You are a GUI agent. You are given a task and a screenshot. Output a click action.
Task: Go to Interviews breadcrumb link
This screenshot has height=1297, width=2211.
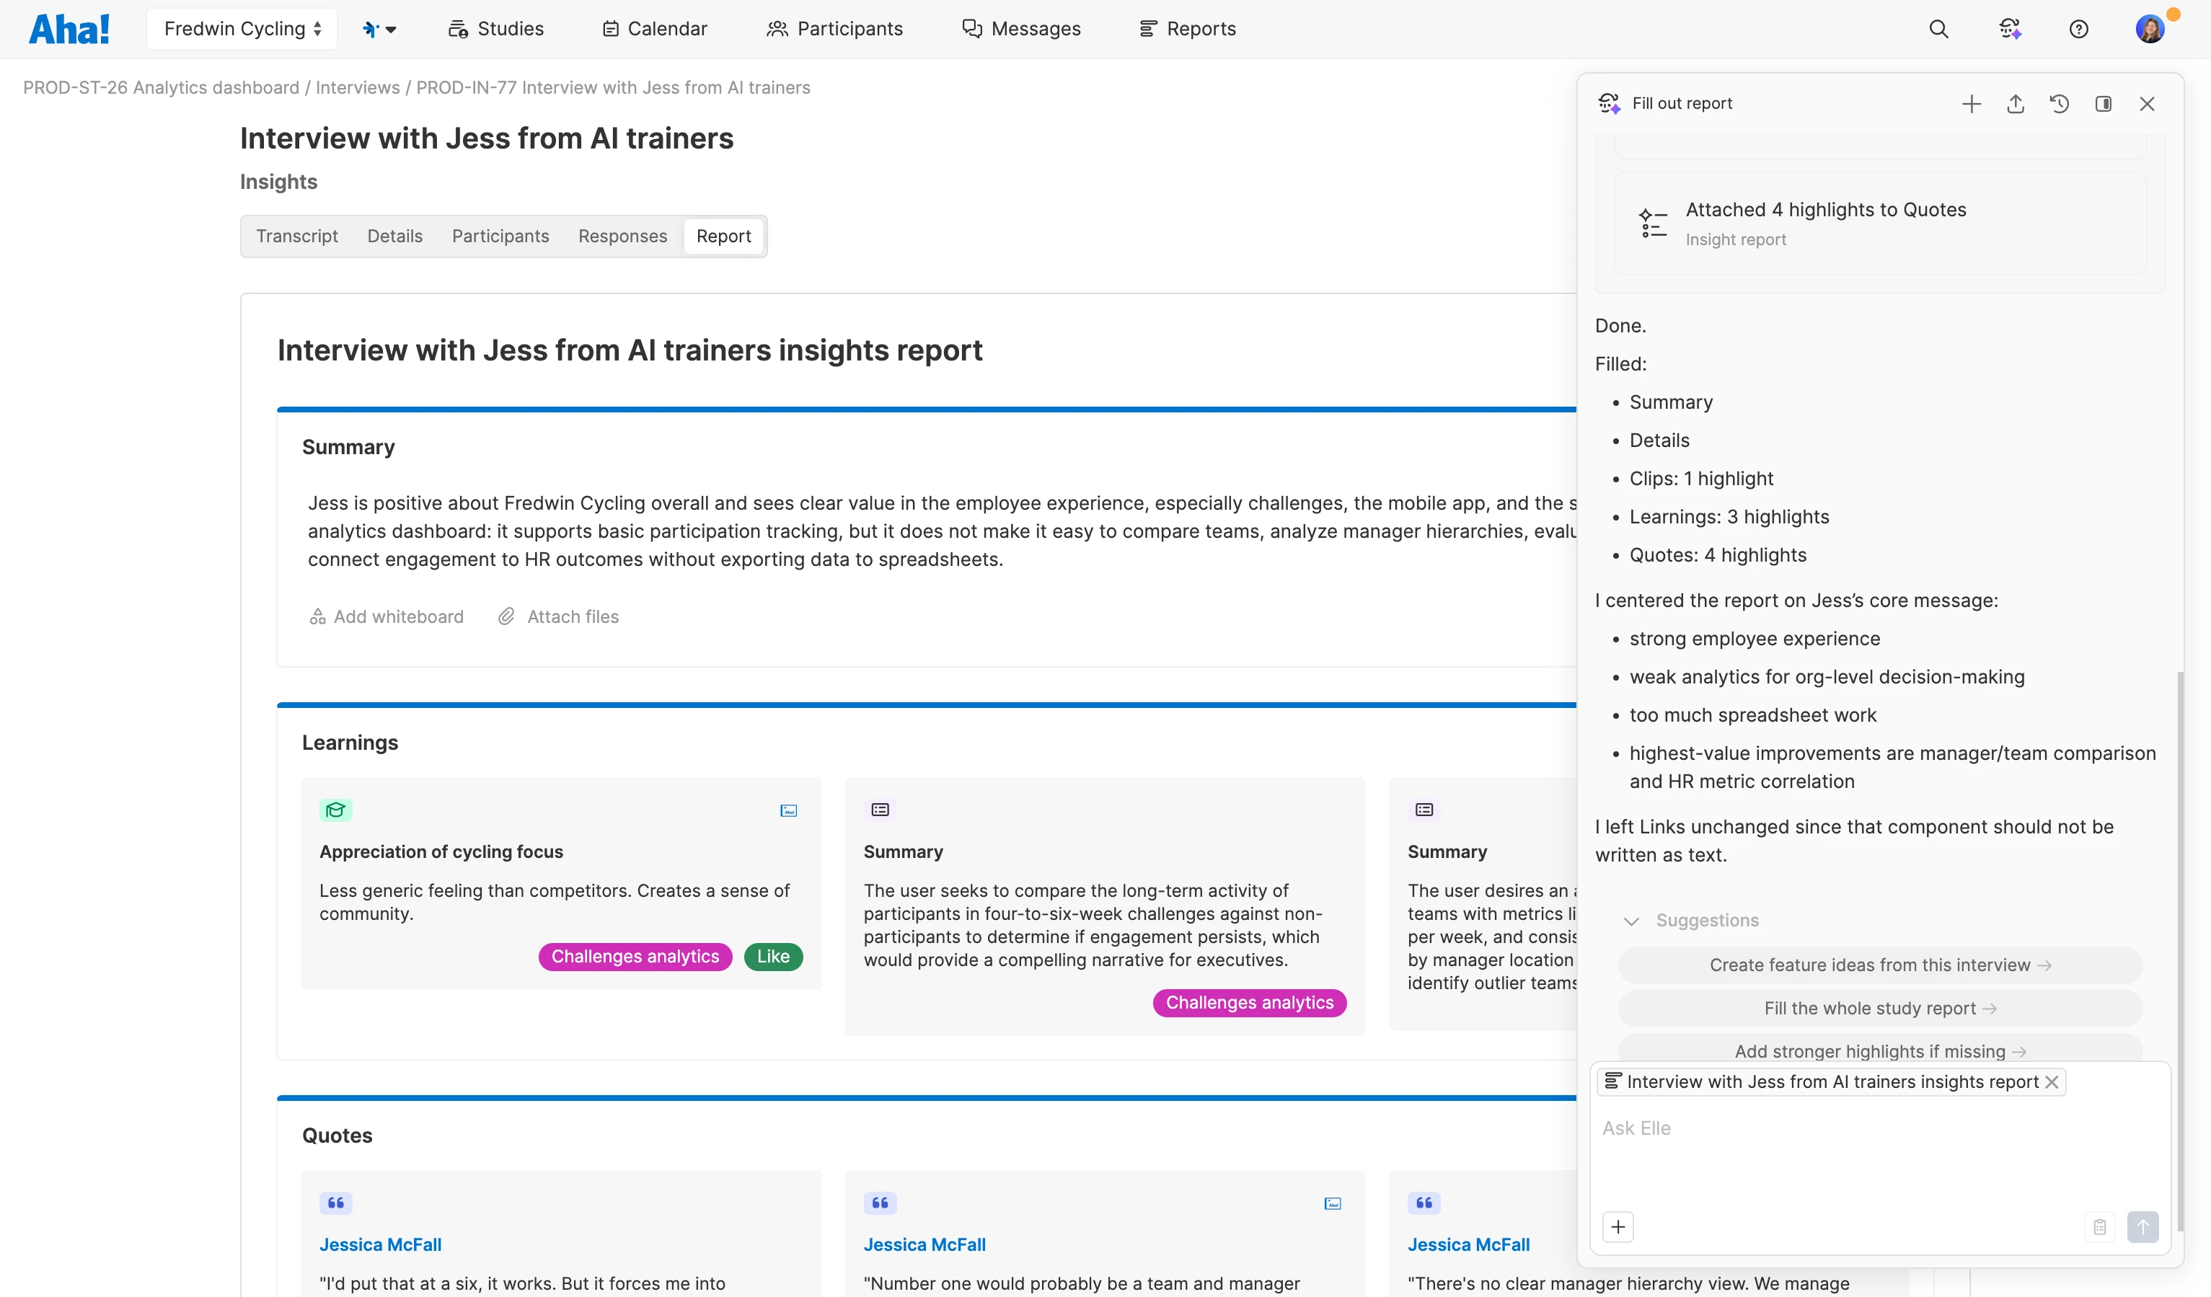click(x=357, y=88)
